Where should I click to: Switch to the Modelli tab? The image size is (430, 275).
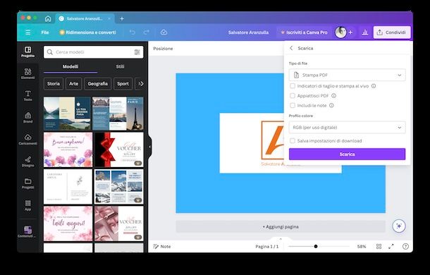click(70, 67)
